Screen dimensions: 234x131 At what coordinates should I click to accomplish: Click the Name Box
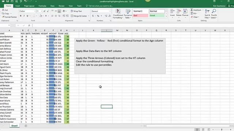click(x=5, y=25)
